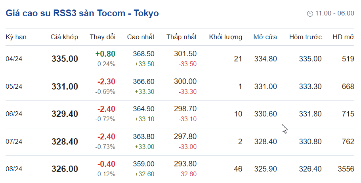Click the Kỳ hạn column header
361x183 pixels.
coord(16,37)
